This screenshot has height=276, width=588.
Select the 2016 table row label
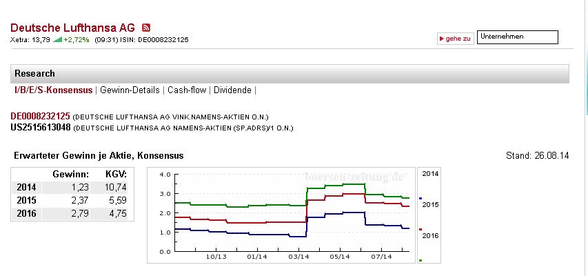pos(26,213)
